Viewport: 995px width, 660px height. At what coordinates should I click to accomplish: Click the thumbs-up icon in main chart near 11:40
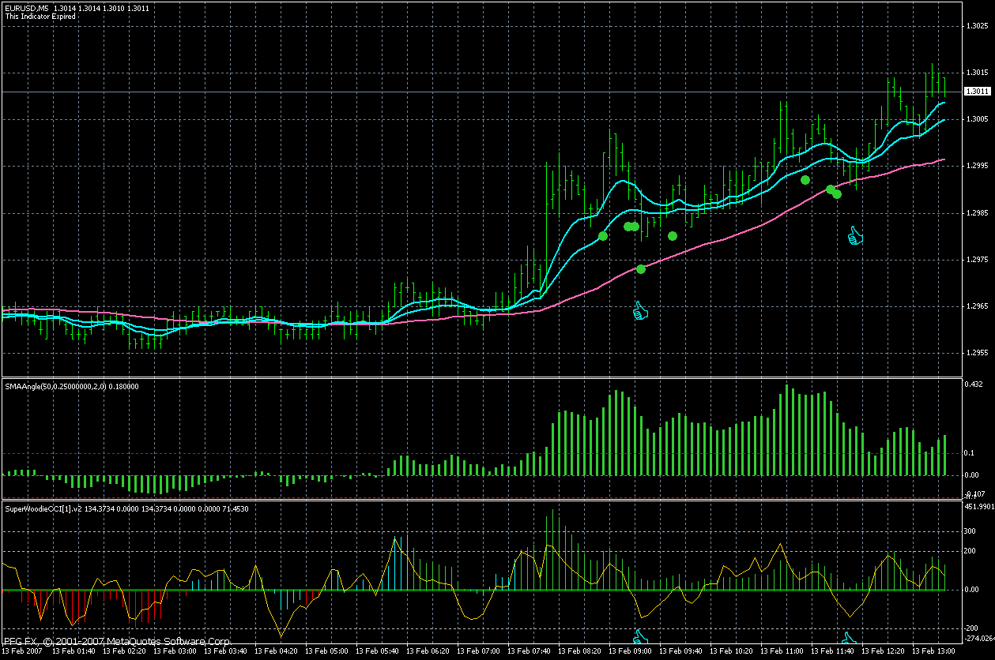click(854, 235)
